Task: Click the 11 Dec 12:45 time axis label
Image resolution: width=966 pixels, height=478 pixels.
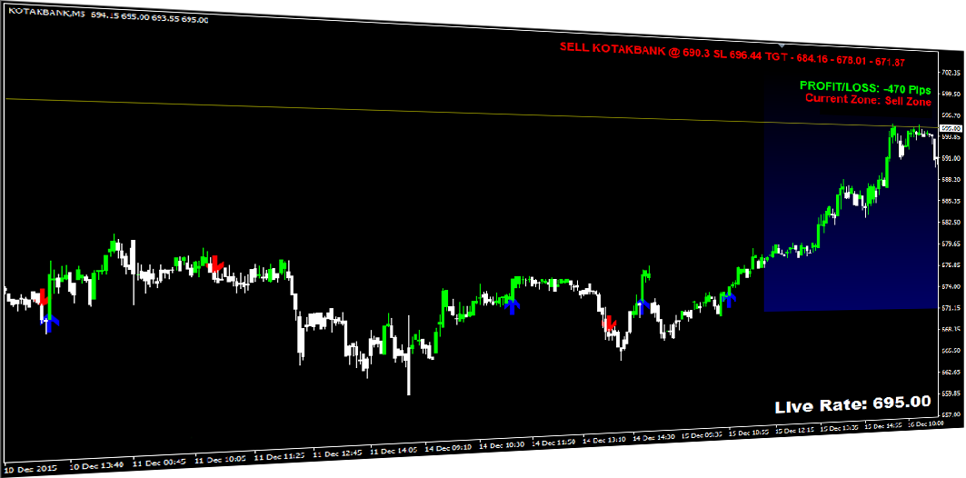Action: 338,453
